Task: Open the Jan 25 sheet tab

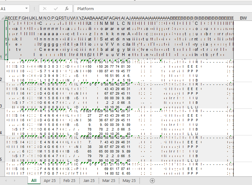Action: tap(89, 181)
